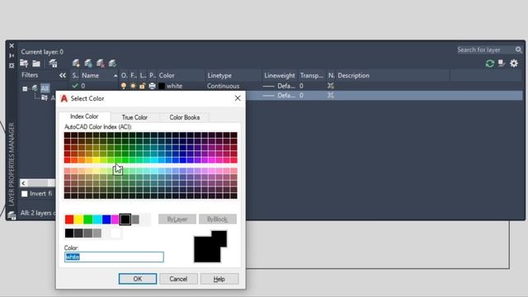The height and width of the screenshot is (297, 528).
Task: Click the printer Plot icon for layer 0
Action: (152, 86)
